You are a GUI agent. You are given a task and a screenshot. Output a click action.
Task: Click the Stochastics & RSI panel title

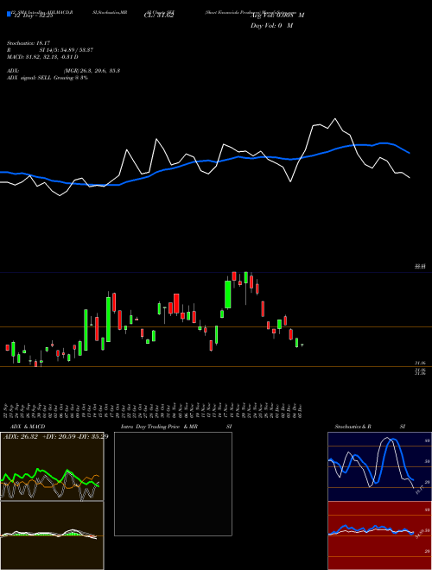click(370, 427)
